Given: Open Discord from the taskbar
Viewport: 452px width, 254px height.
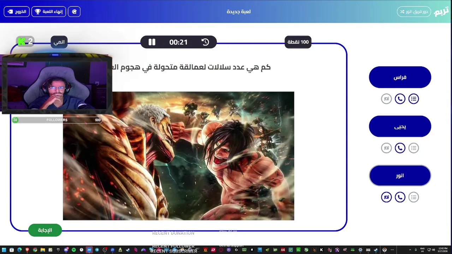Looking at the screenshot, I should click(66, 250).
